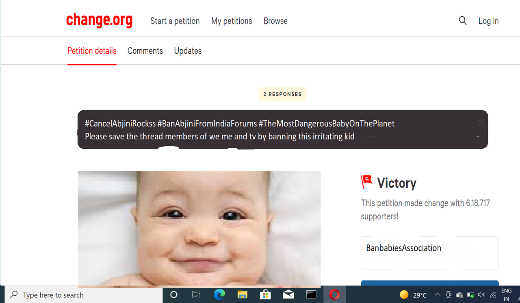Click the #BanAbjiniFromIndiaForums hashtag text
Image resolution: width=520 pixels, height=303 pixels.
click(x=207, y=123)
